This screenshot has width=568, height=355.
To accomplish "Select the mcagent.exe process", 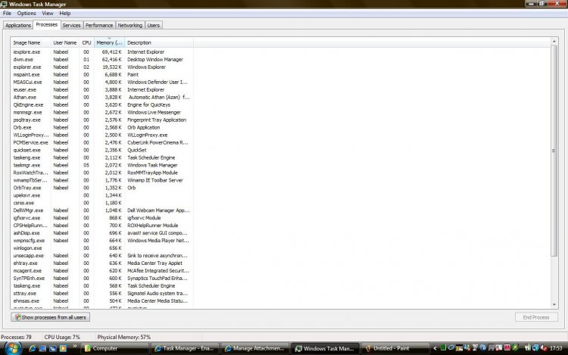I will tap(101, 271).
